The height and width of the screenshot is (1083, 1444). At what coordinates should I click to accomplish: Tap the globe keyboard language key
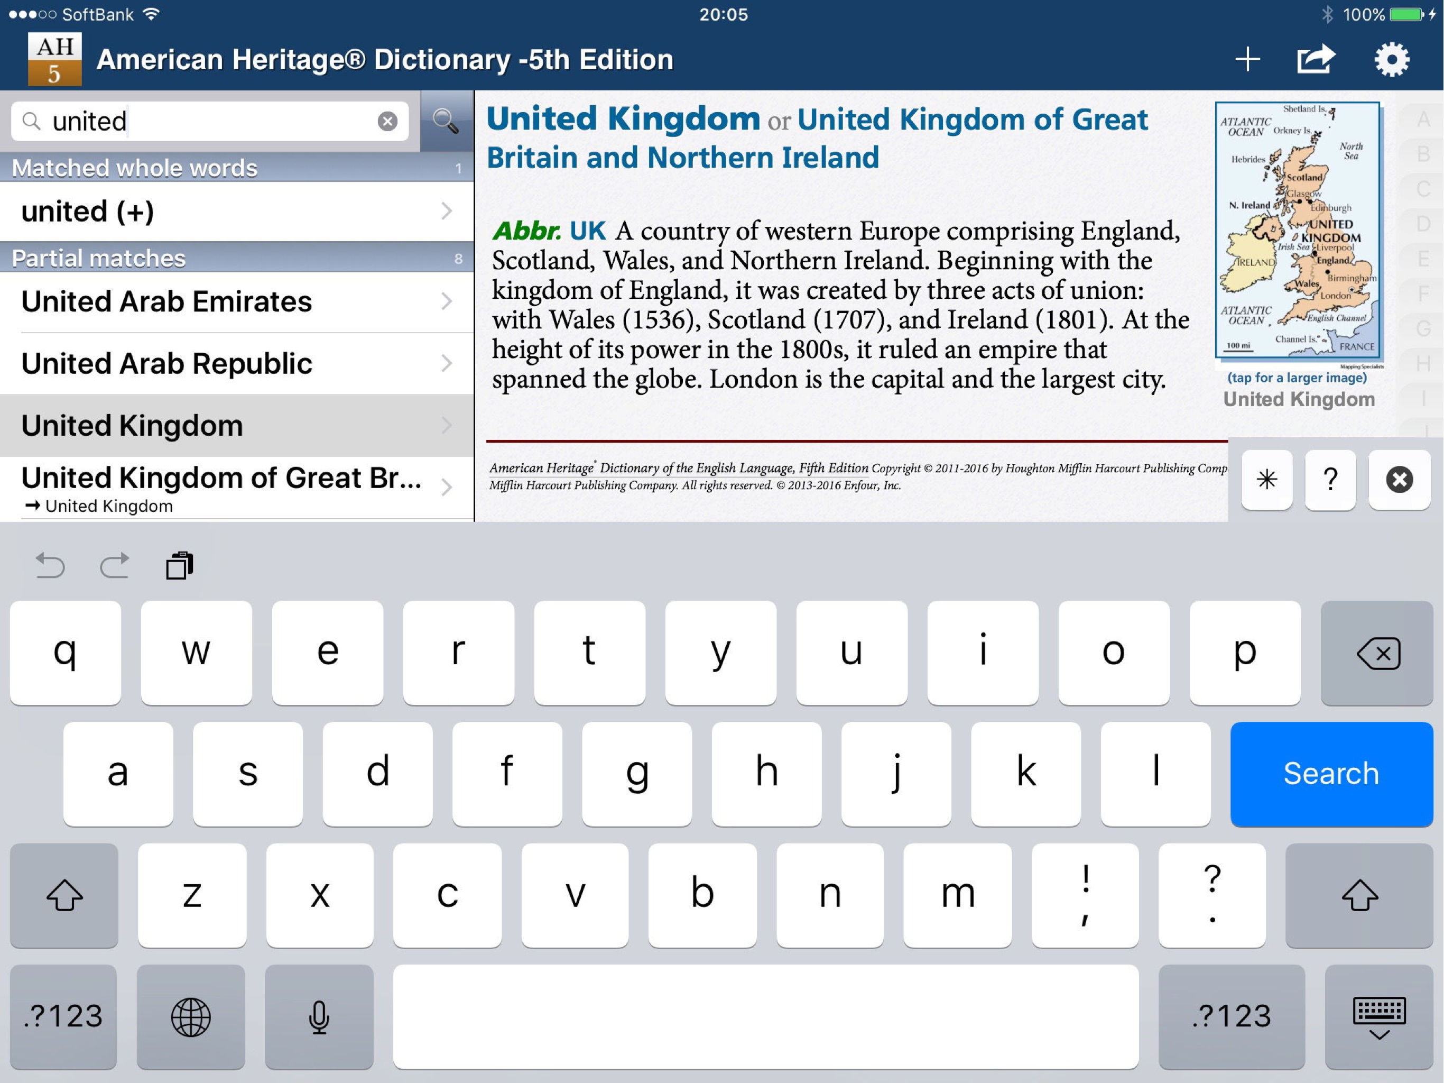191,1016
